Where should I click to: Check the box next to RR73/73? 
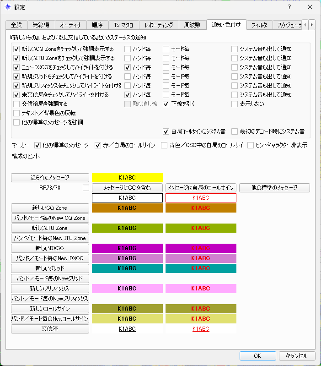pyautogui.click(x=86, y=188)
